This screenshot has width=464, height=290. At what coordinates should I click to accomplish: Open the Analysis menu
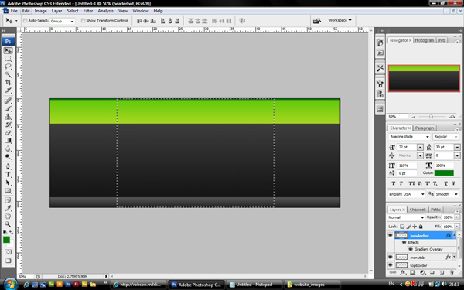106,11
